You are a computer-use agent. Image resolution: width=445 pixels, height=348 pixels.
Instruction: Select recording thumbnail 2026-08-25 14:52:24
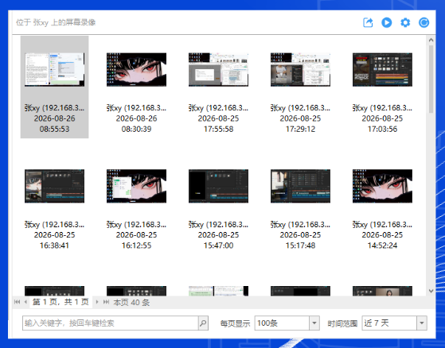coord(383,186)
